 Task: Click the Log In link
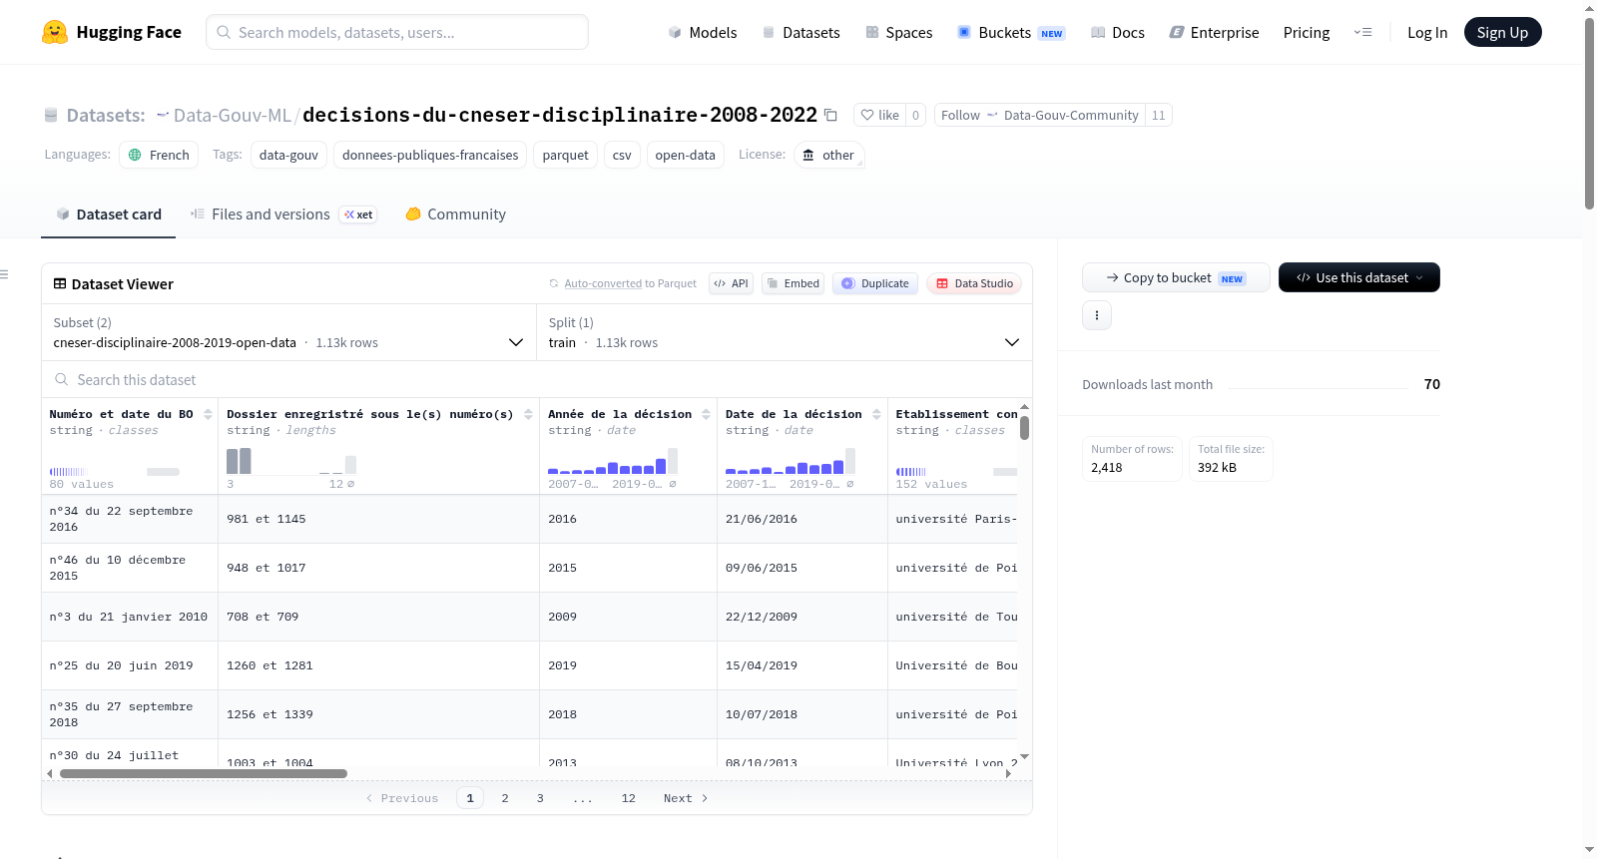(1427, 32)
